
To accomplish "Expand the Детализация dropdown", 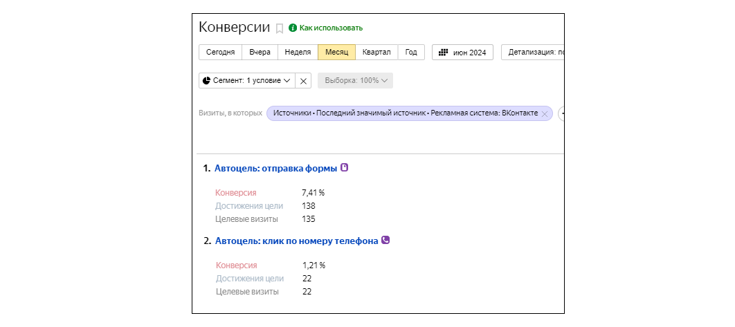I will tap(533, 53).
